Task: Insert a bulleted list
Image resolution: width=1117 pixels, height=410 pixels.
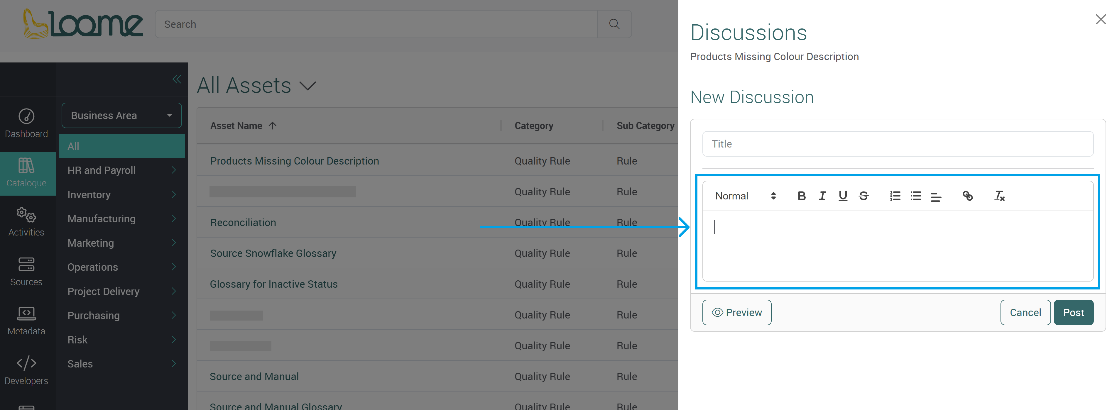Action: (x=915, y=196)
